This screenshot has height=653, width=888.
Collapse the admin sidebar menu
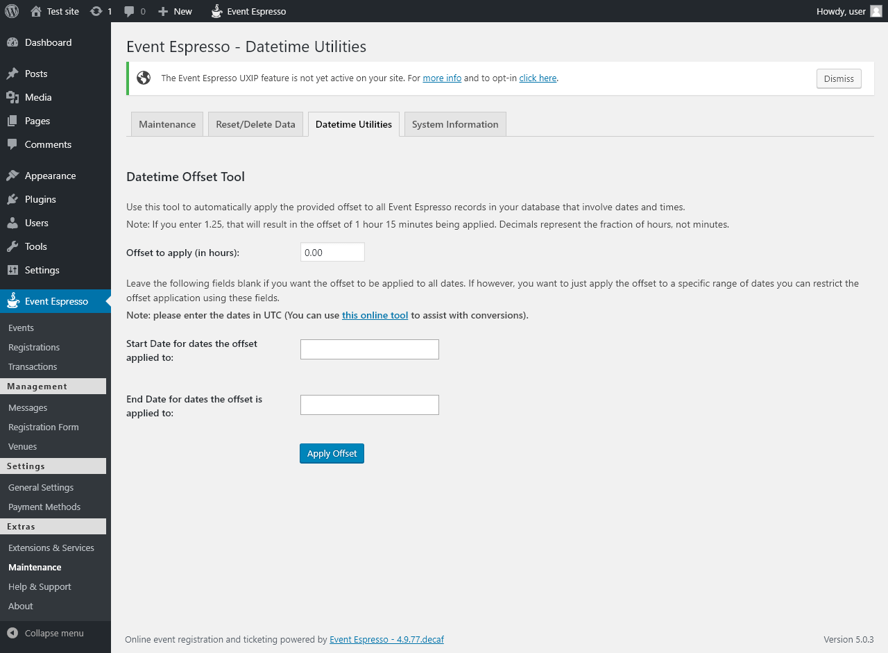[46, 633]
